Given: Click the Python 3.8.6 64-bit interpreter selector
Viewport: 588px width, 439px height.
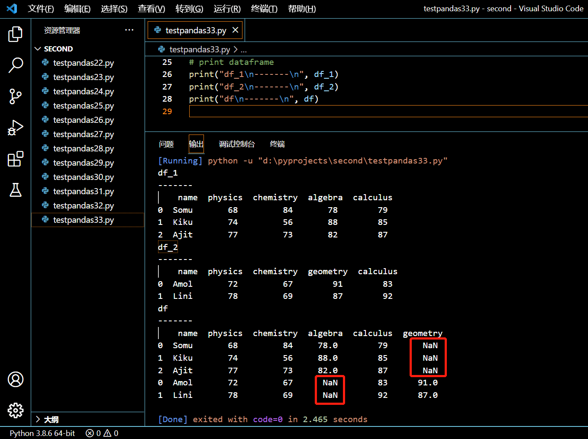Looking at the screenshot, I should (42, 433).
